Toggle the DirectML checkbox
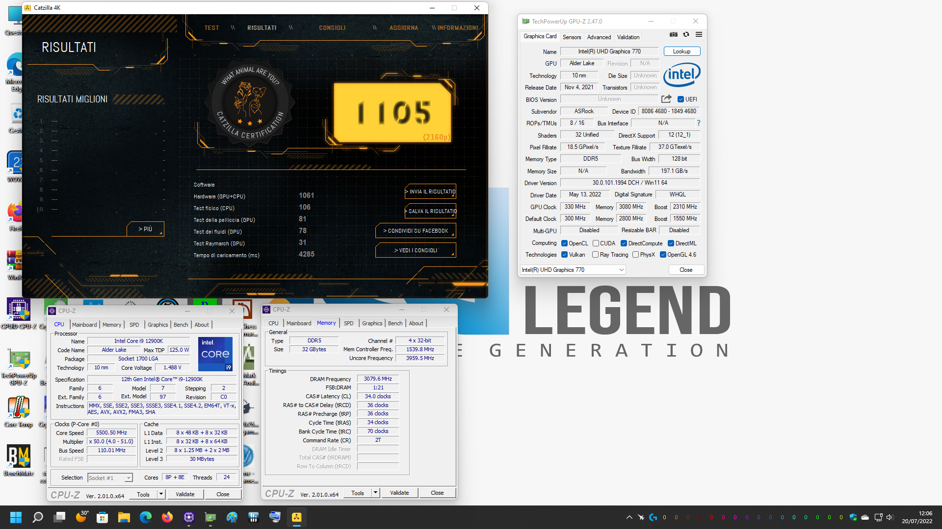 [x=671, y=243]
